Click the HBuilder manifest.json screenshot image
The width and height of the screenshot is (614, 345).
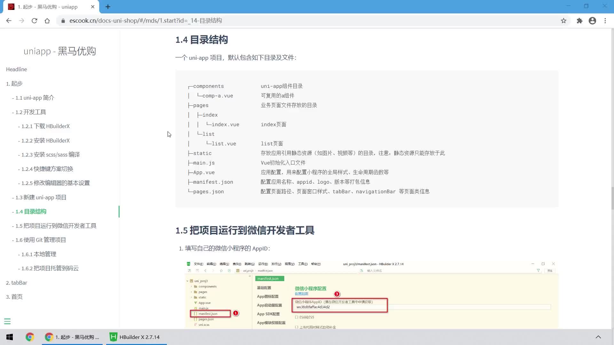(372, 295)
